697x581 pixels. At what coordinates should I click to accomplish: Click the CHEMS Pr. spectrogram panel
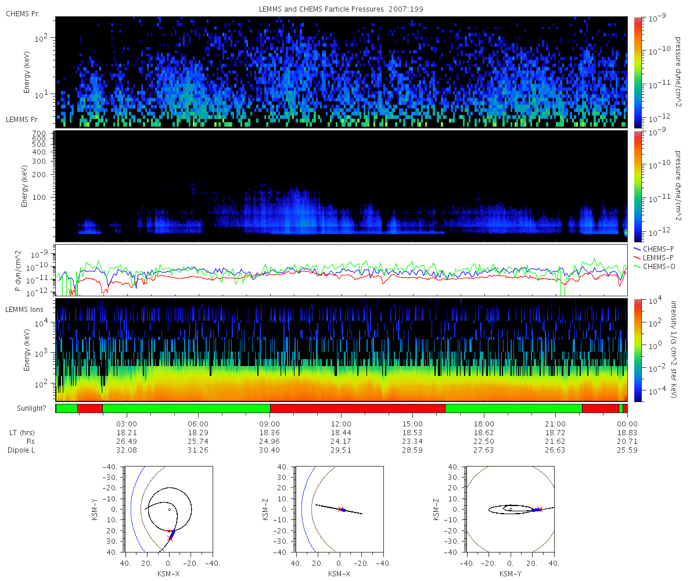[342, 72]
